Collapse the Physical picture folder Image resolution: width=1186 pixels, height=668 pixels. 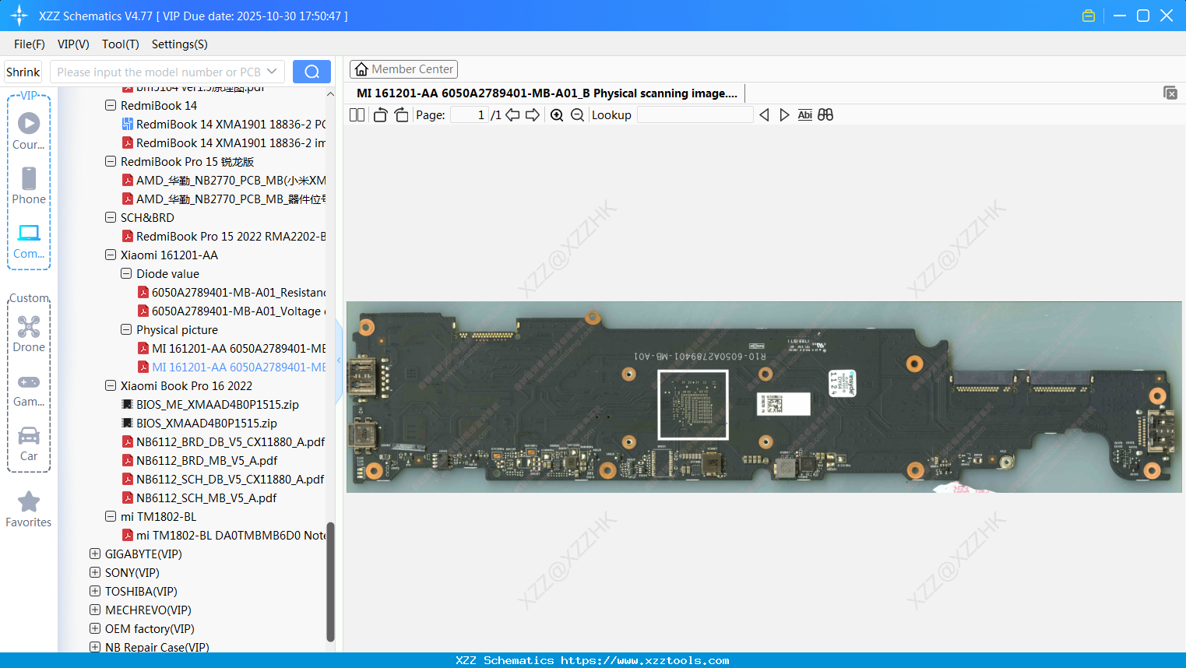[126, 329]
